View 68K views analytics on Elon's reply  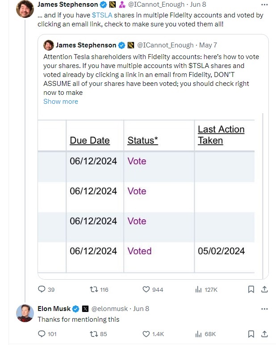pos(199,334)
